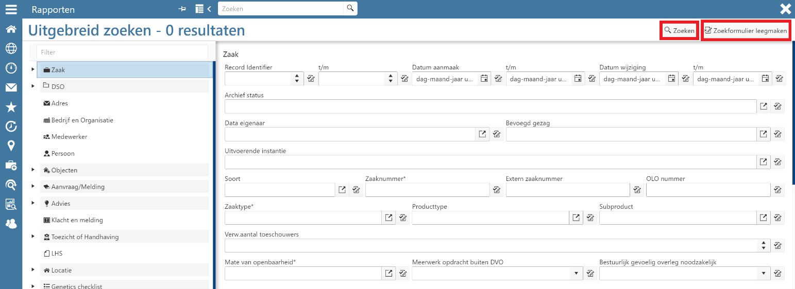
Task: Select Medewerker in the category tree
Action: [69, 137]
